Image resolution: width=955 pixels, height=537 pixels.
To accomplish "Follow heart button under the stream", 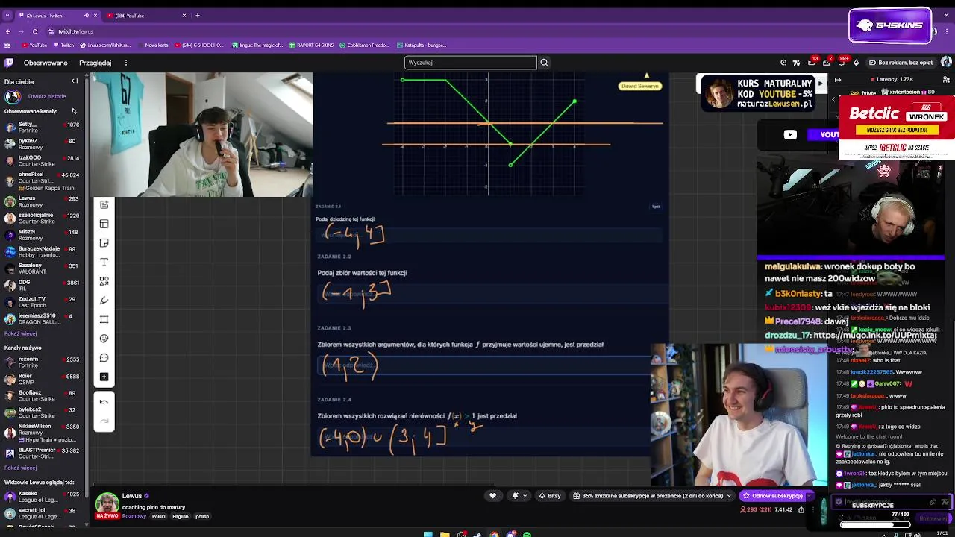I will click(x=492, y=496).
